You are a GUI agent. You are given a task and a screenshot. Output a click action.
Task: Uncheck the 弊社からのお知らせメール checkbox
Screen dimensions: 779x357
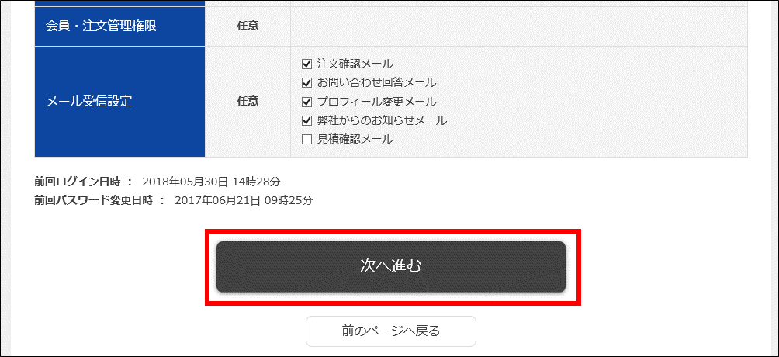click(x=306, y=120)
